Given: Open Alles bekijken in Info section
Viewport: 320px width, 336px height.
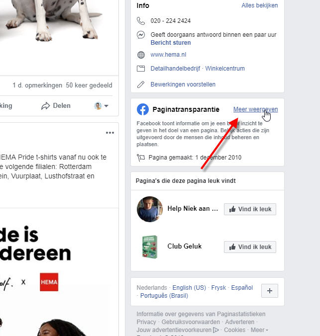Looking at the screenshot, I should tap(259, 5).
